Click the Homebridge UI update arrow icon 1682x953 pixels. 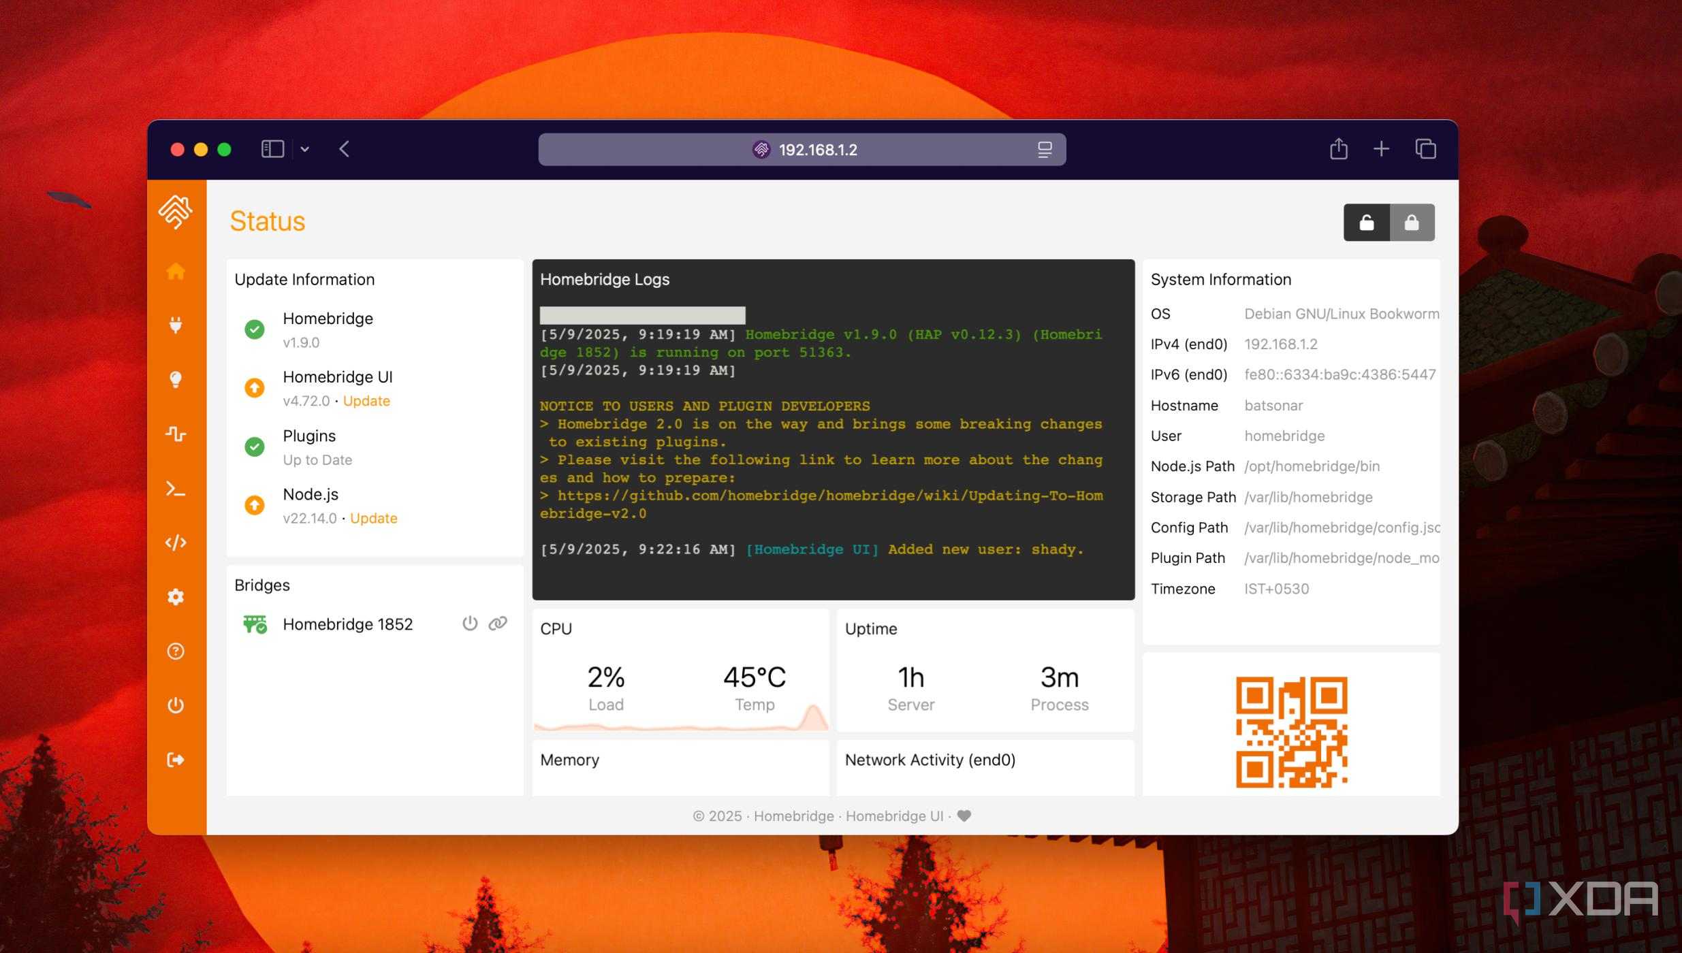click(255, 388)
